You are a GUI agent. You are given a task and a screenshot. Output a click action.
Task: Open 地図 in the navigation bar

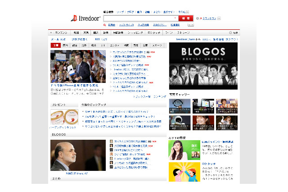point(76,33)
